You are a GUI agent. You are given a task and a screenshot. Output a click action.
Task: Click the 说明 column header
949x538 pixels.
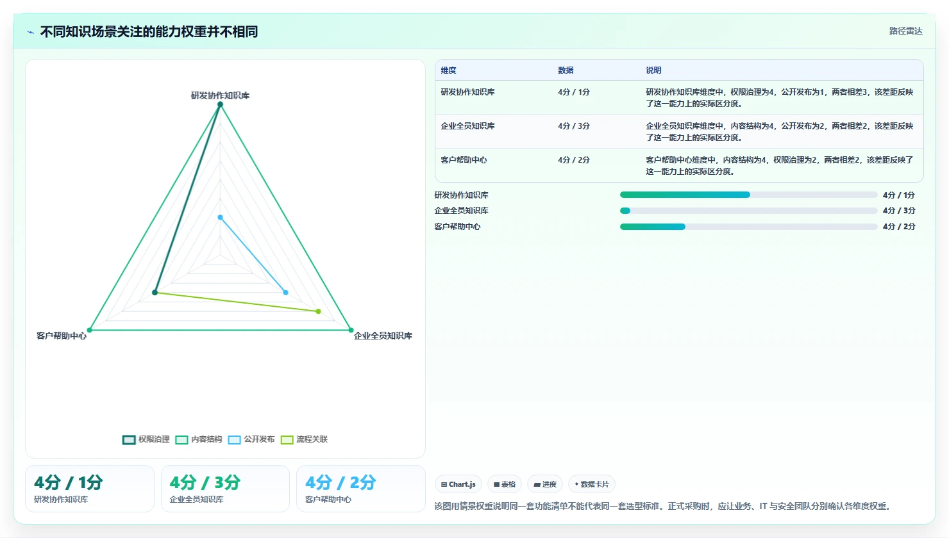click(653, 70)
